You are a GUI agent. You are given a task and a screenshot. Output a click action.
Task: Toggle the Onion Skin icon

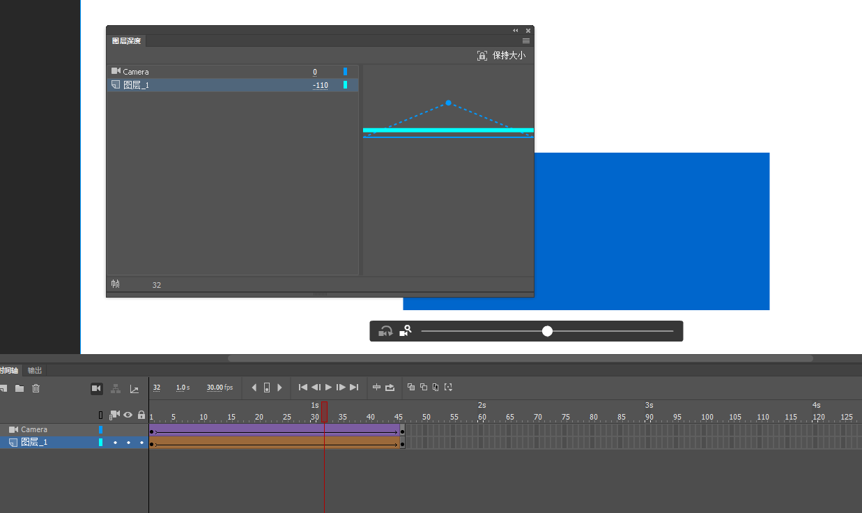point(411,387)
